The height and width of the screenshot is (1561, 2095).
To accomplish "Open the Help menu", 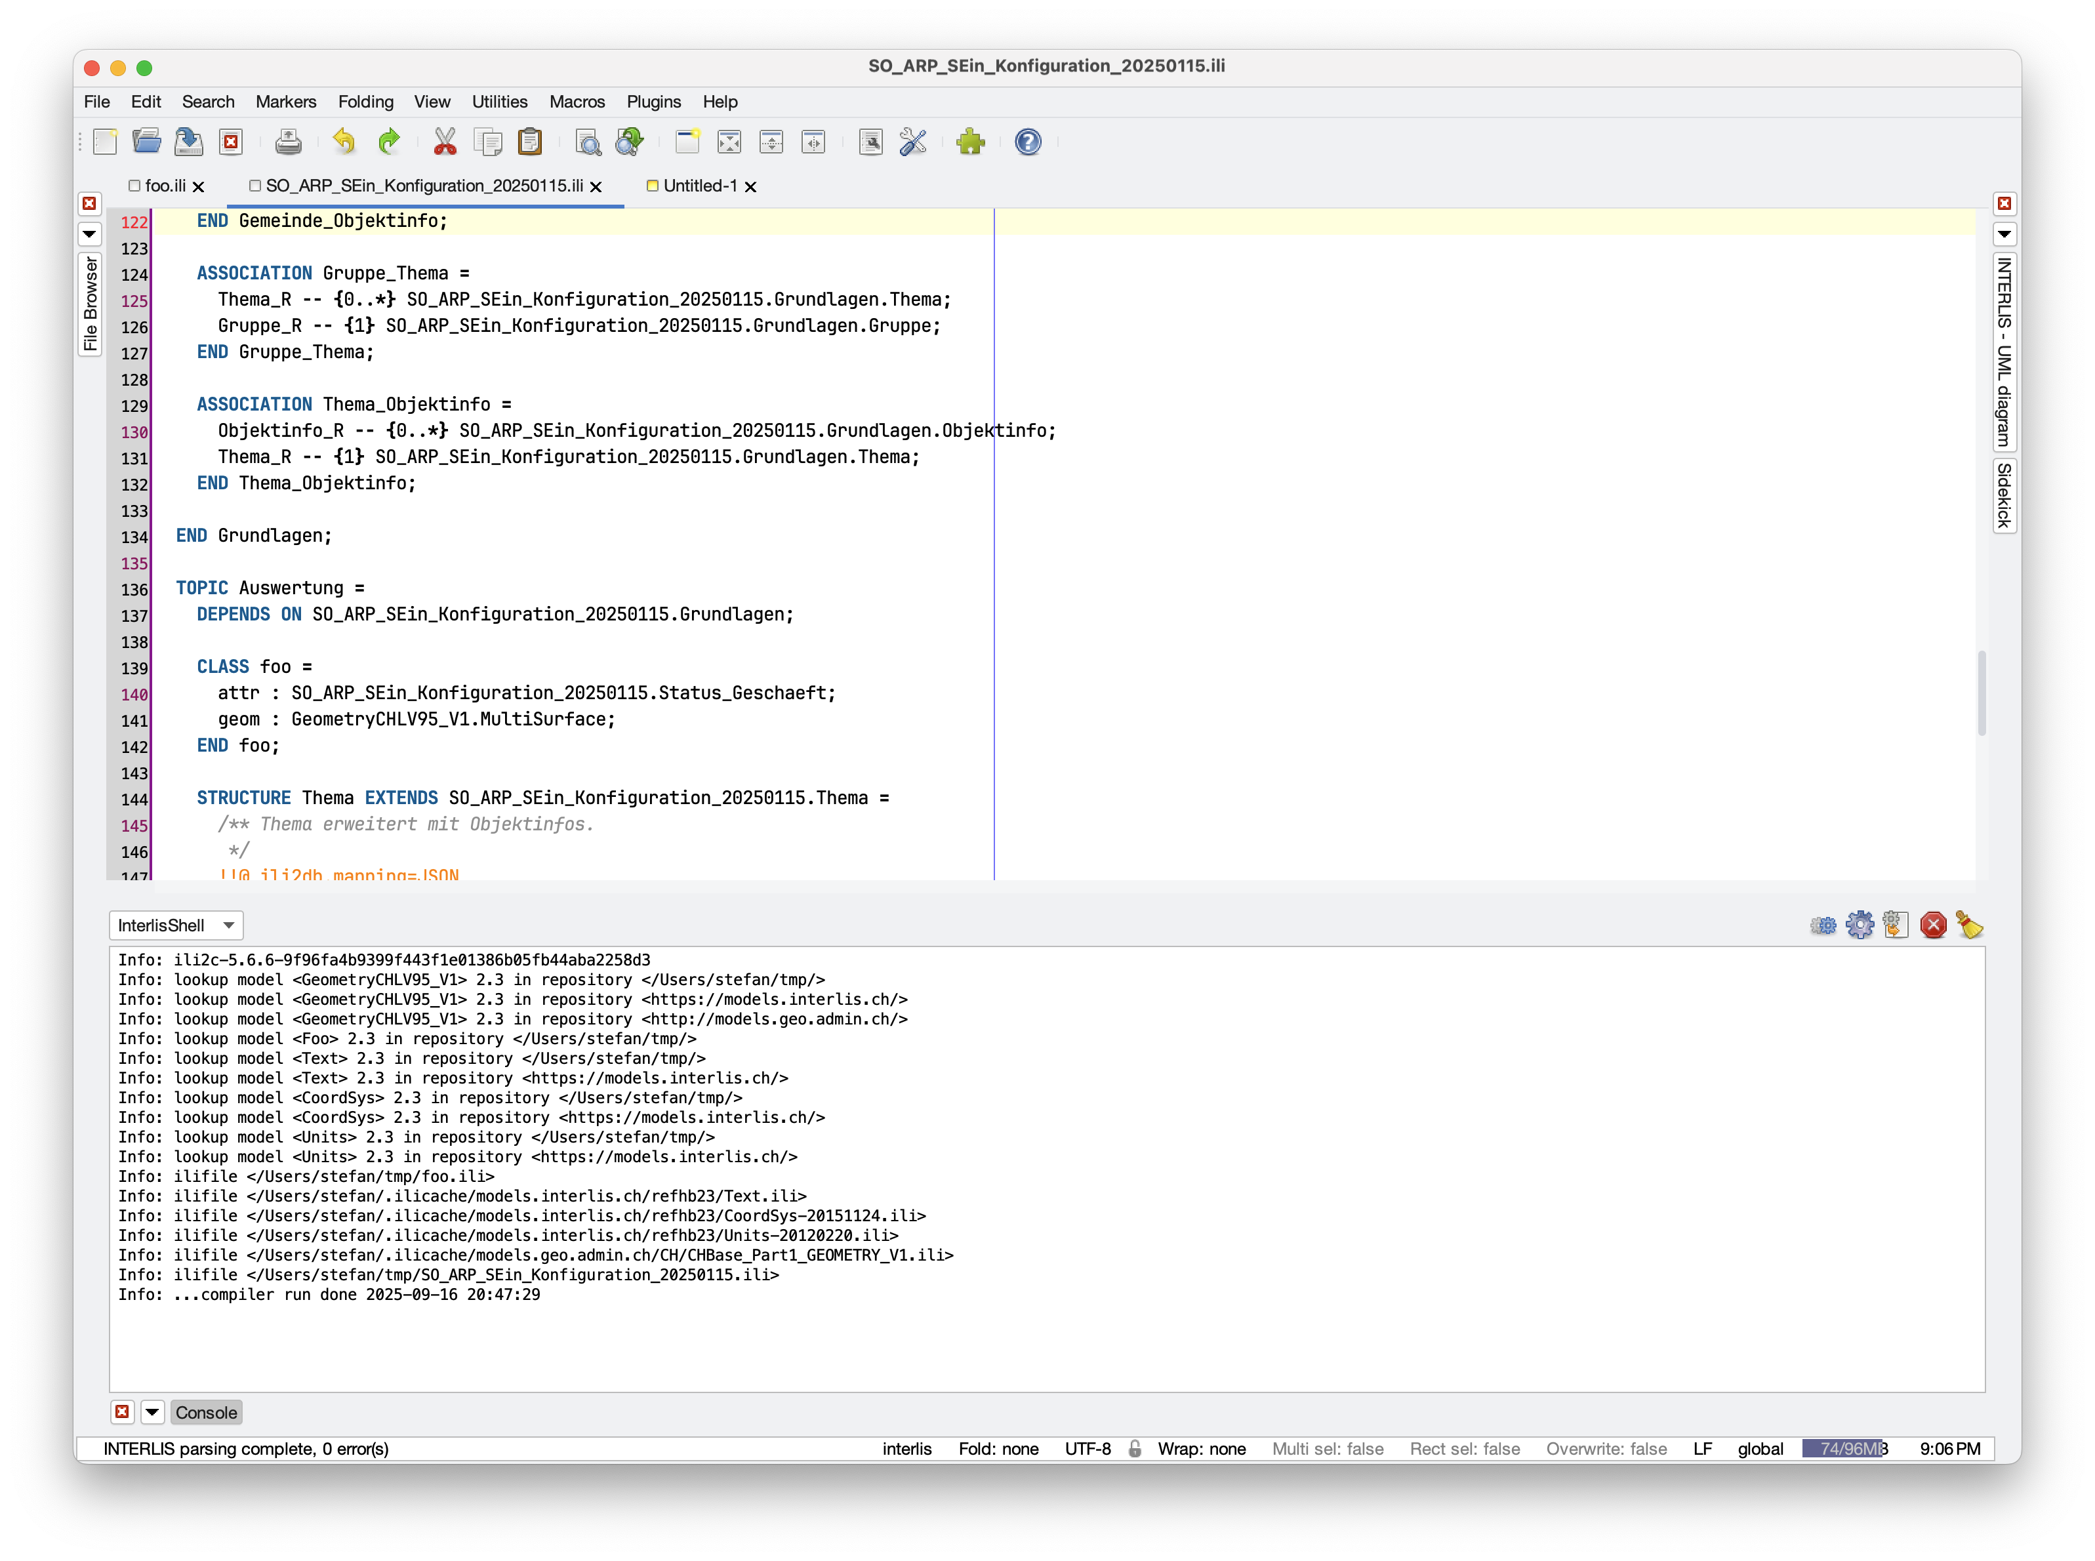I will coord(719,102).
